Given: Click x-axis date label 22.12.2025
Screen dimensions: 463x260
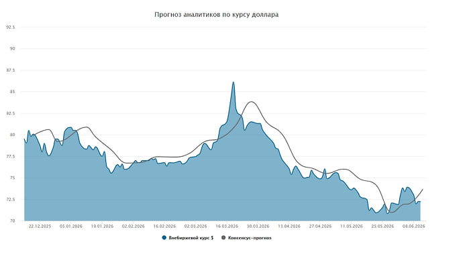Looking at the screenshot, I should pos(40,226).
